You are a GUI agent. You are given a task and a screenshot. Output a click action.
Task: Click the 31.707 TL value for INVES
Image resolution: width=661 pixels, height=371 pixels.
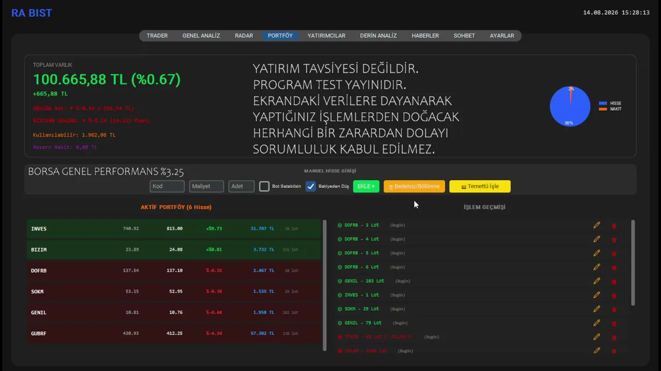click(x=262, y=228)
